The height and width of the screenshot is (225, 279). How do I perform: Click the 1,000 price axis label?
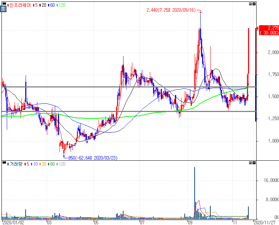tap(273, 141)
